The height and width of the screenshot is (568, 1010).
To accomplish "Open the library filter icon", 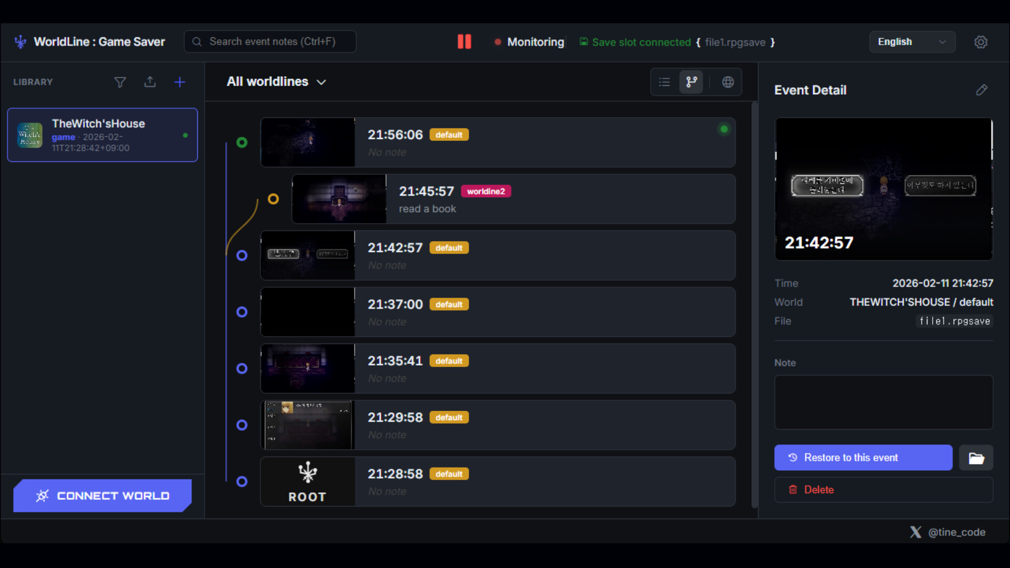I will pos(120,82).
